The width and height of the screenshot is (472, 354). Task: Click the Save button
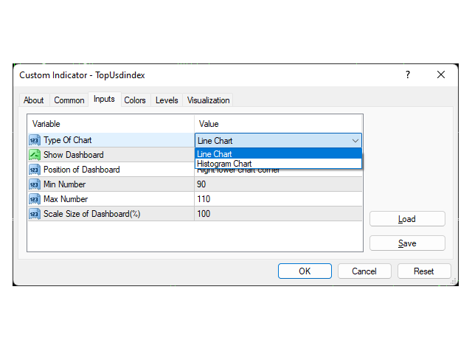[407, 243]
